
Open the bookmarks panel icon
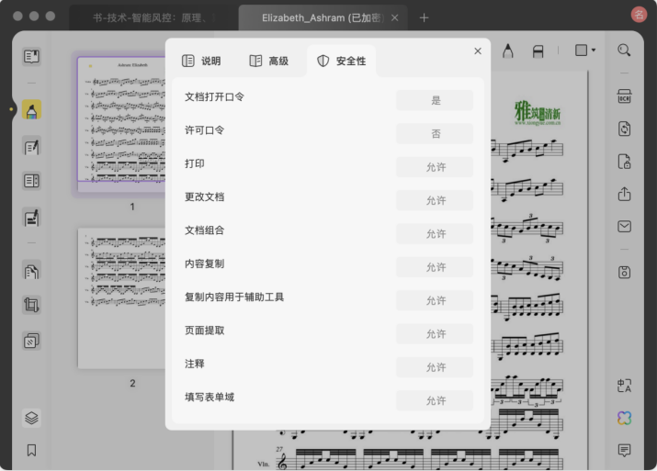pos(31,451)
